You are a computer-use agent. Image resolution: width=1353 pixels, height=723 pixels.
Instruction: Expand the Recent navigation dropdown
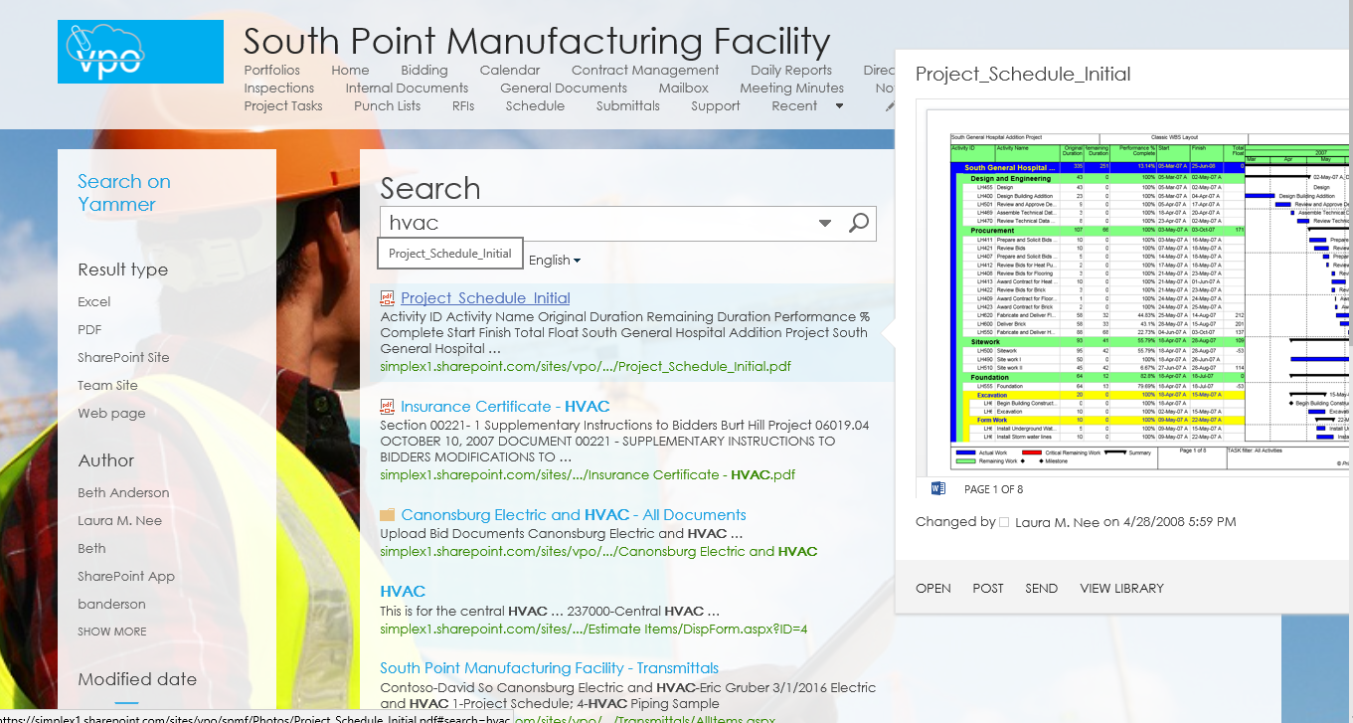click(838, 106)
